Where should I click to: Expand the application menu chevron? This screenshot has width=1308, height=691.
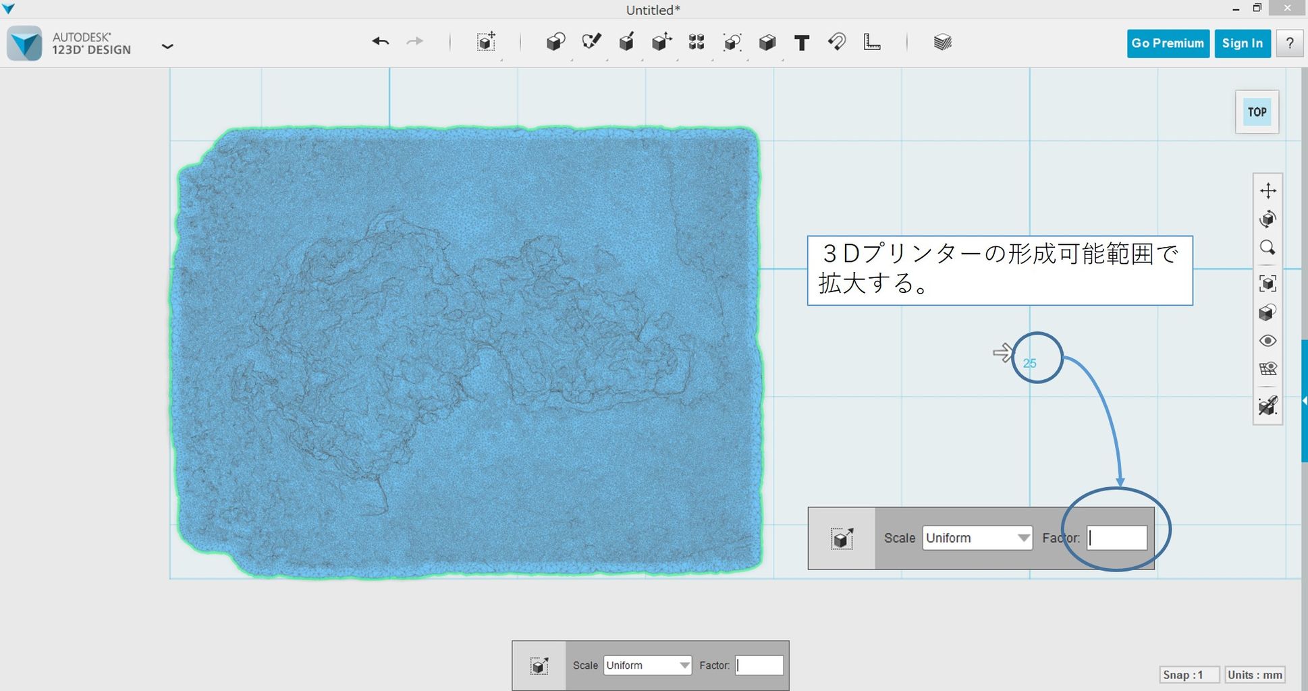point(167,46)
